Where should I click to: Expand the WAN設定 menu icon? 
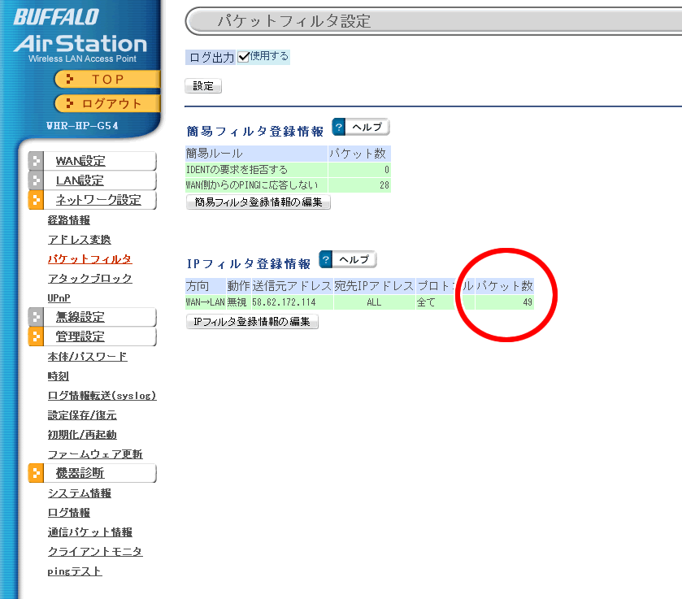(x=36, y=161)
